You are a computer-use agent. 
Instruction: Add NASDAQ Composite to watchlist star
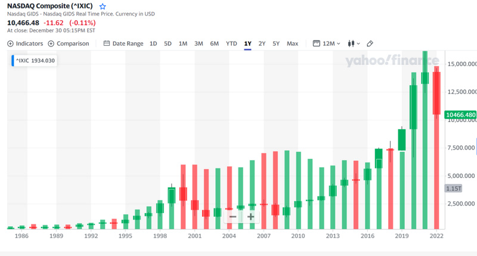(103, 7)
